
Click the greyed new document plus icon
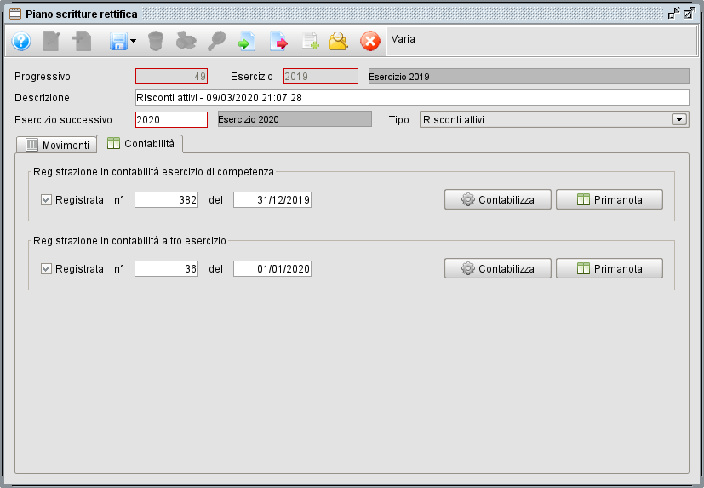[83, 42]
